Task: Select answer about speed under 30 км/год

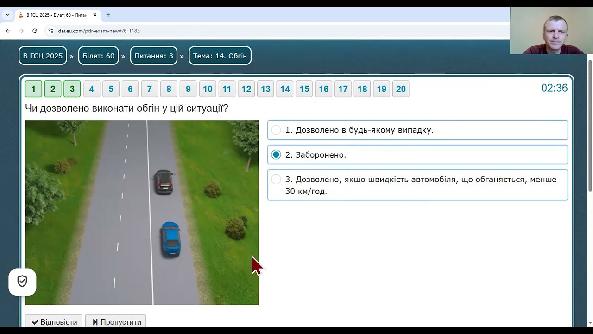Action: [x=417, y=185]
